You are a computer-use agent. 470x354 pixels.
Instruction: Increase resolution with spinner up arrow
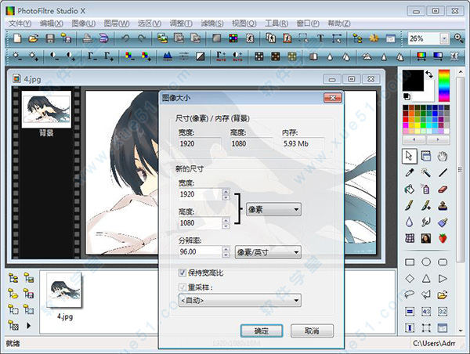[x=226, y=249]
